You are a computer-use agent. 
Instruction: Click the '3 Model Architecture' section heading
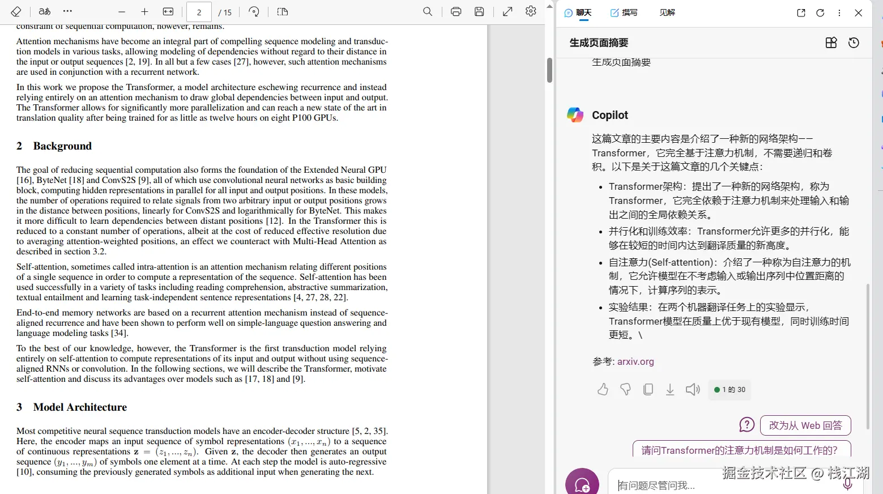click(x=71, y=407)
